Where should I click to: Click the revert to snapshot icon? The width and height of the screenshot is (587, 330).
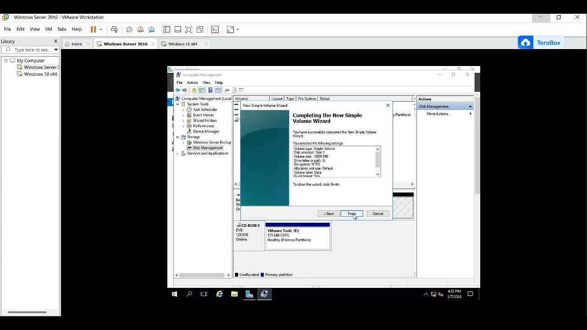[x=140, y=29]
